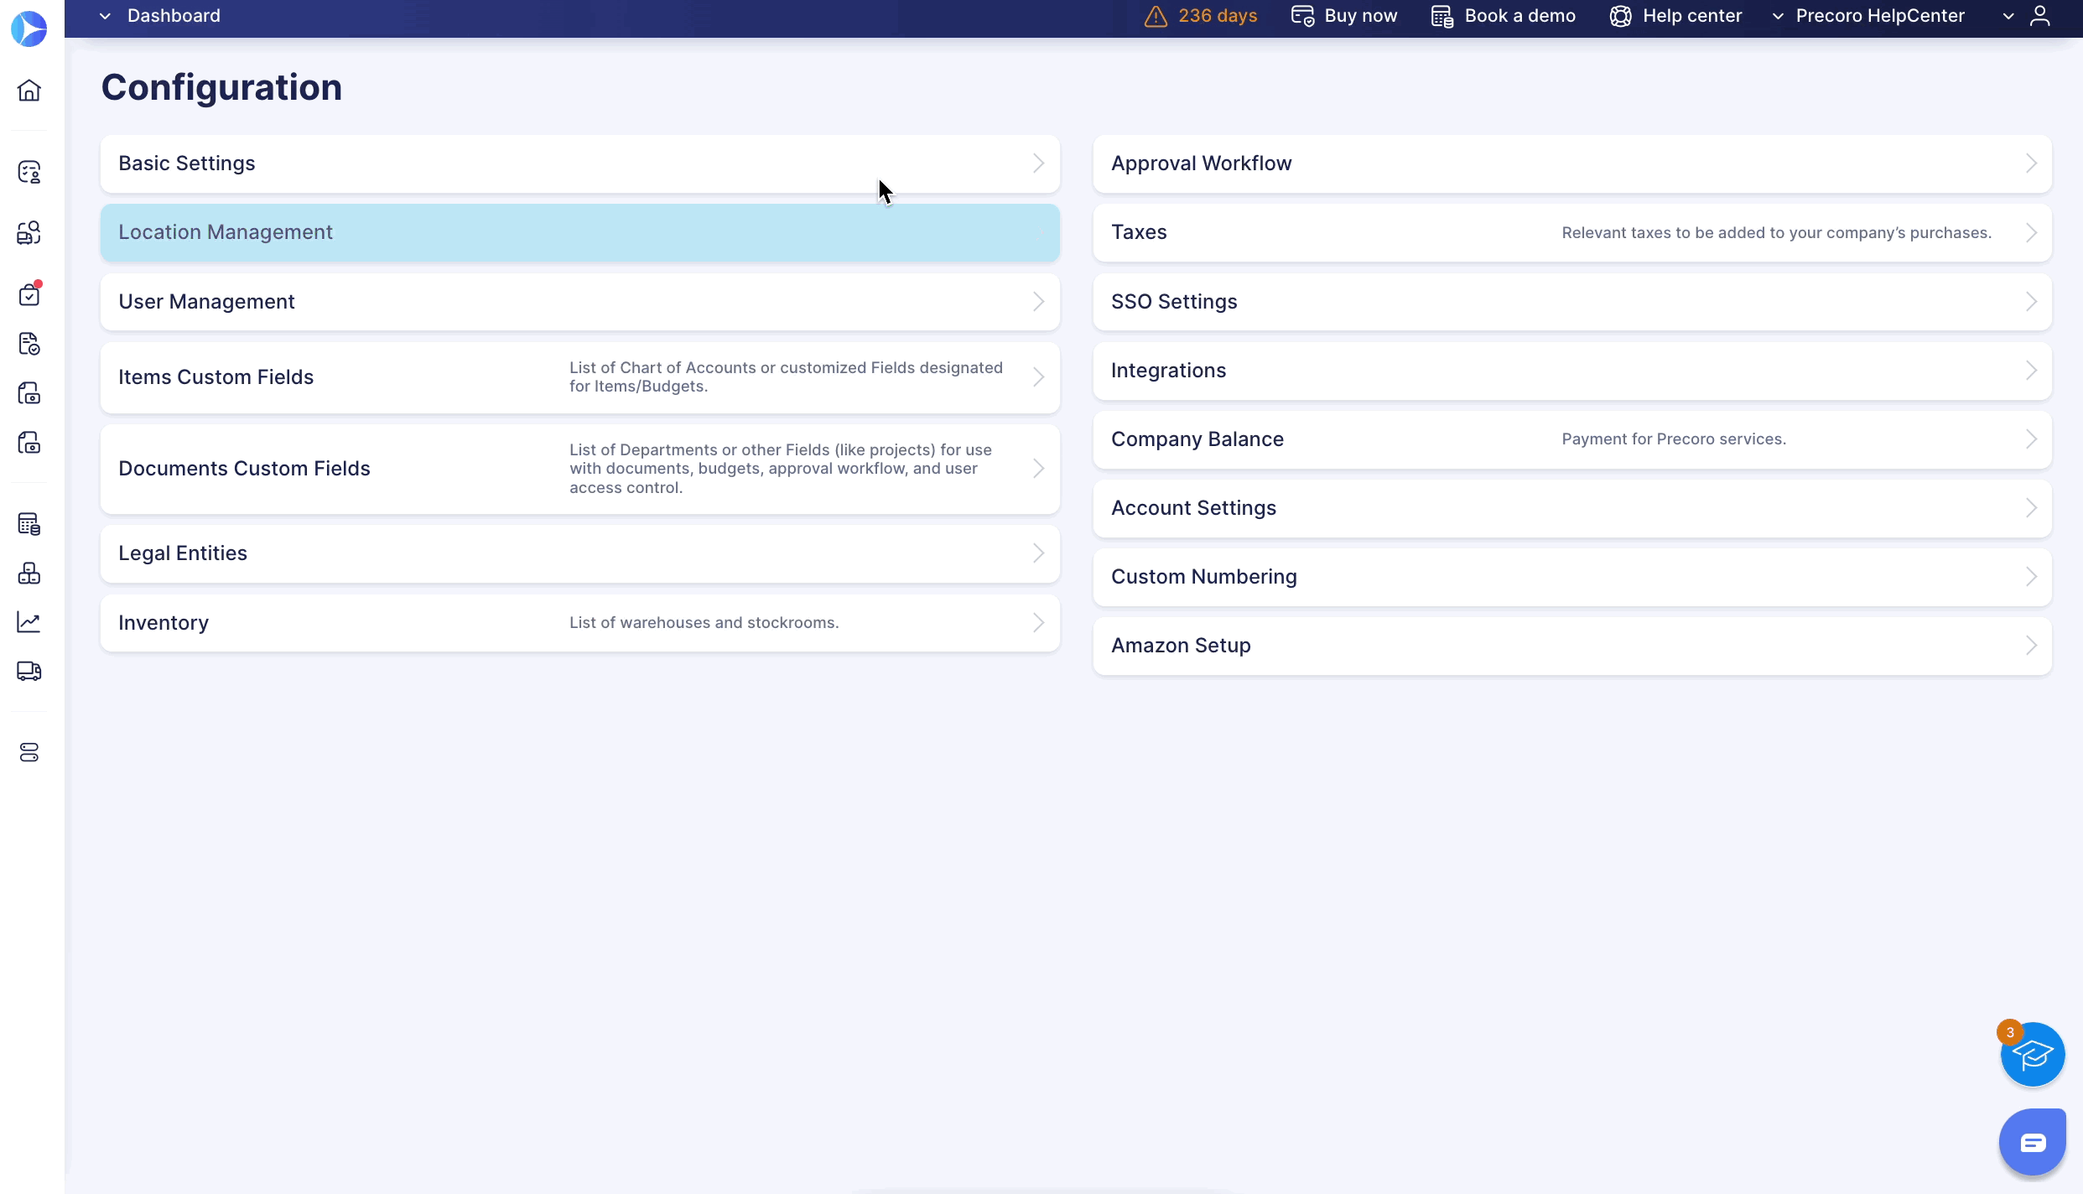
Task: Open Account Settings via its chevron
Action: point(2031,508)
